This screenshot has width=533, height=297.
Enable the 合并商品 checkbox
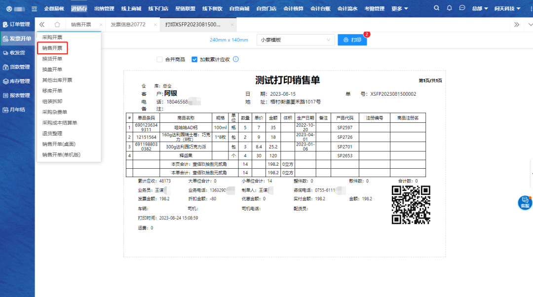click(159, 59)
